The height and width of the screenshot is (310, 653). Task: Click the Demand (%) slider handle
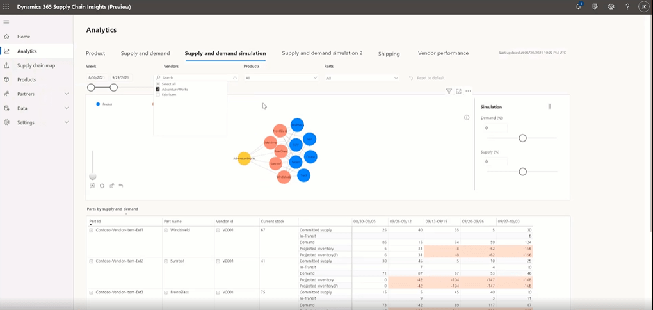click(522, 138)
